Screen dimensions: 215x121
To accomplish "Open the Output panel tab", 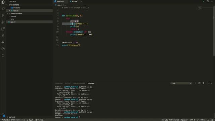I will (68, 83).
